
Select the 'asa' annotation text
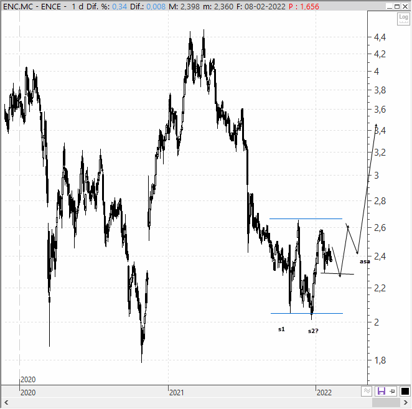click(x=365, y=261)
